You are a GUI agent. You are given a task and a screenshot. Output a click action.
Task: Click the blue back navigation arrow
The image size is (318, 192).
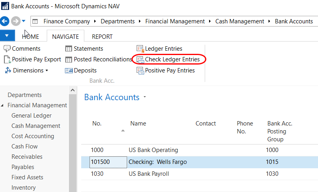point(5,21)
